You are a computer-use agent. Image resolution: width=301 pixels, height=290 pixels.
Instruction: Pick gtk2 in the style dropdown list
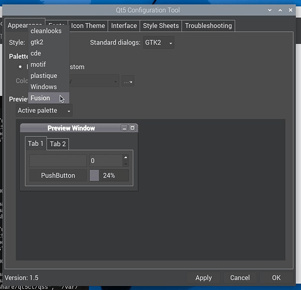pyautogui.click(x=49, y=42)
